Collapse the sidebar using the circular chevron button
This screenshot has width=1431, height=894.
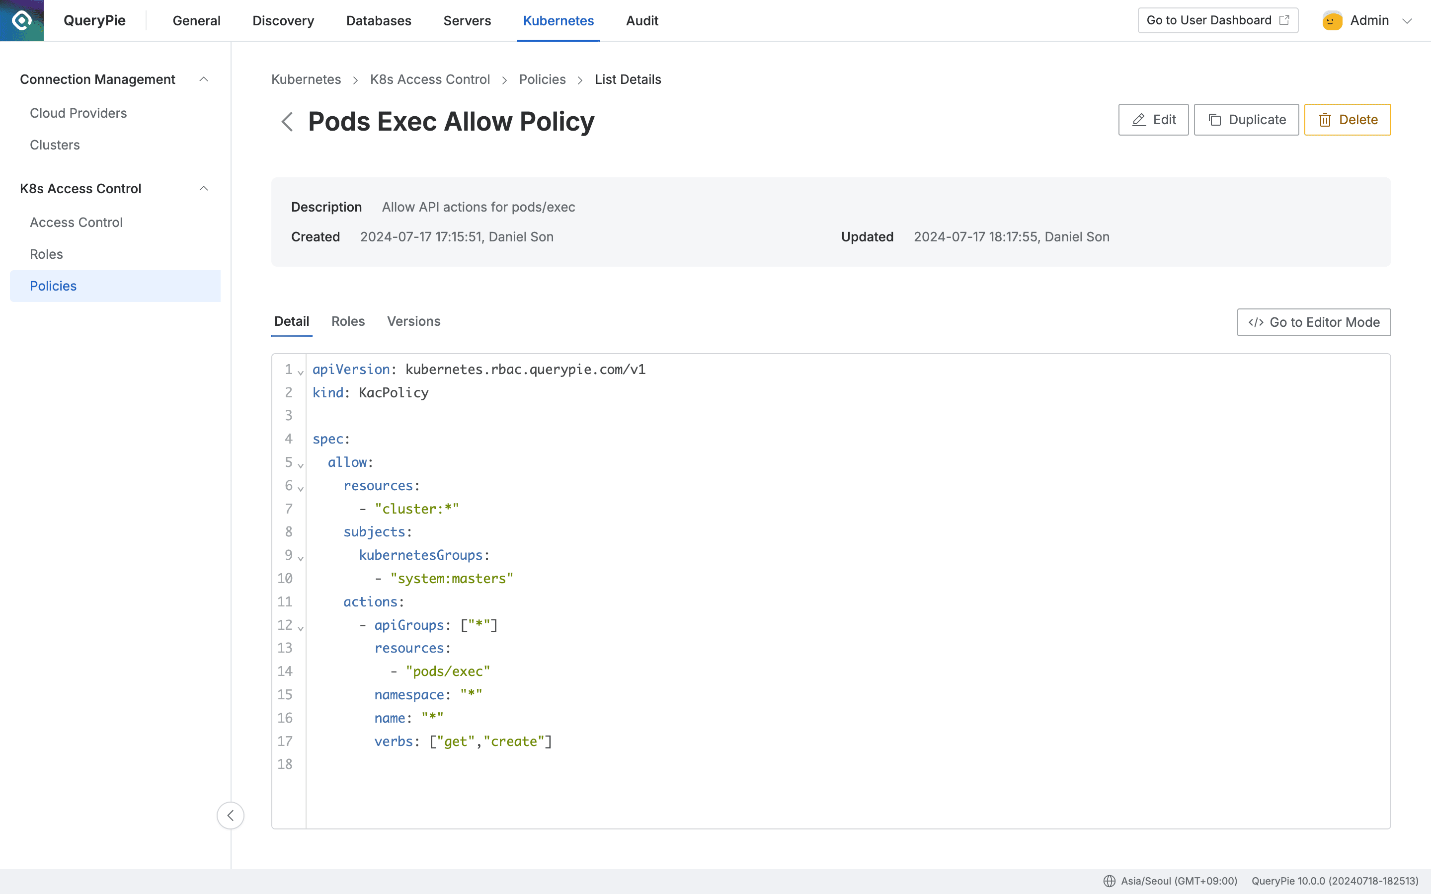coord(231,816)
